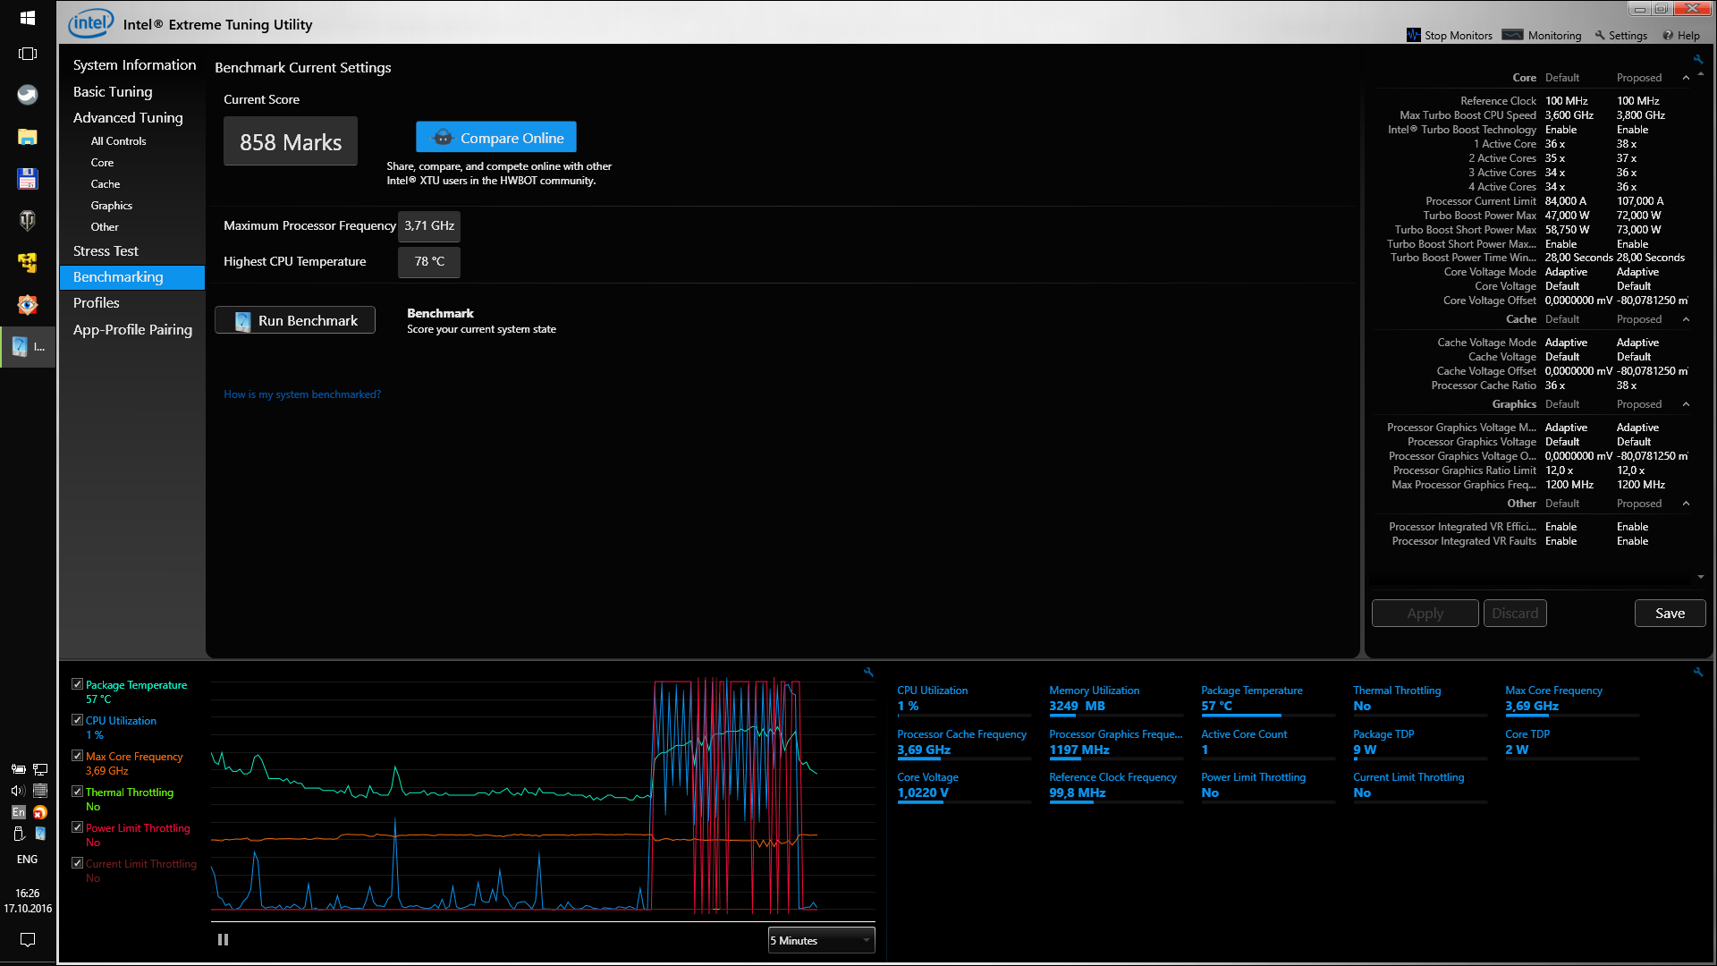1717x966 pixels.
Task: Click the settings panel scroll up arrow
Action: (x=1700, y=75)
